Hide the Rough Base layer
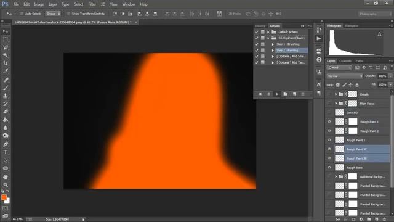This screenshot has height=222, width=394. [x=329, y=167]
